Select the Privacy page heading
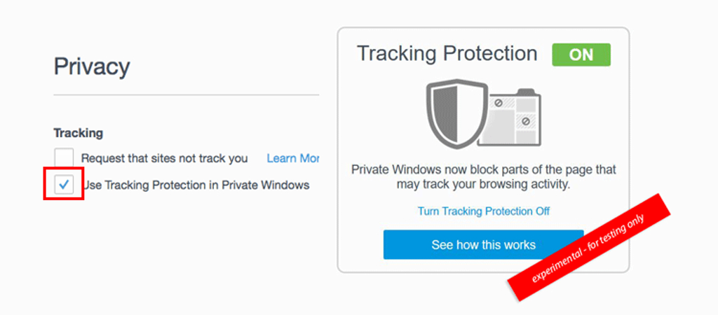The image size is (718, 315). [92, 66]
